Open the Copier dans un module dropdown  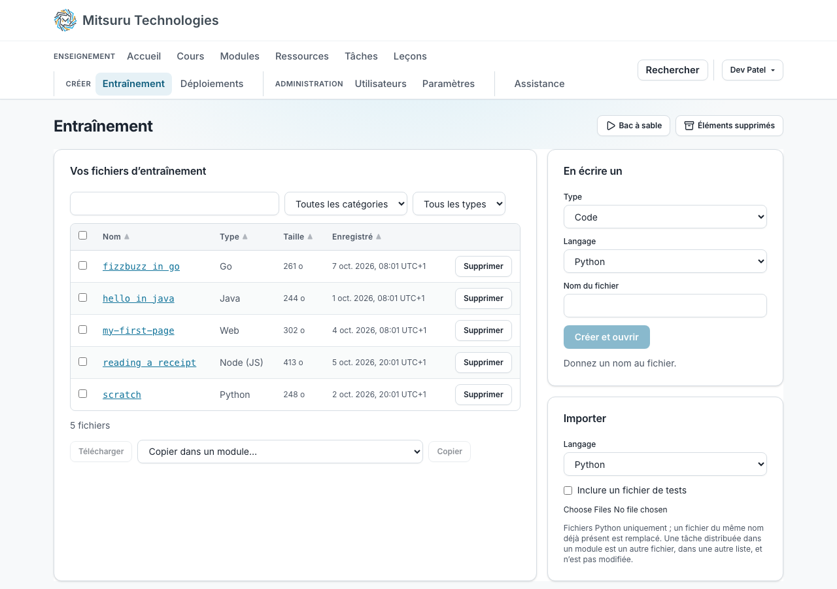click(x=280, y=452)
